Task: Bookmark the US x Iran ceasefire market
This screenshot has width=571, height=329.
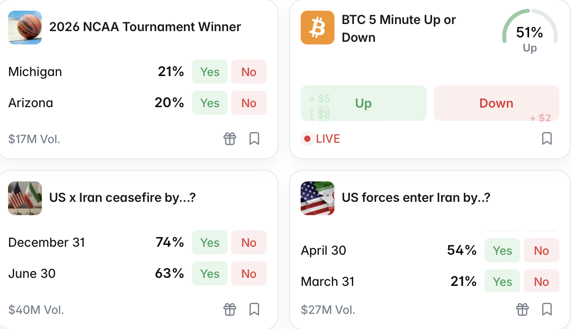Action: (254, 309)
